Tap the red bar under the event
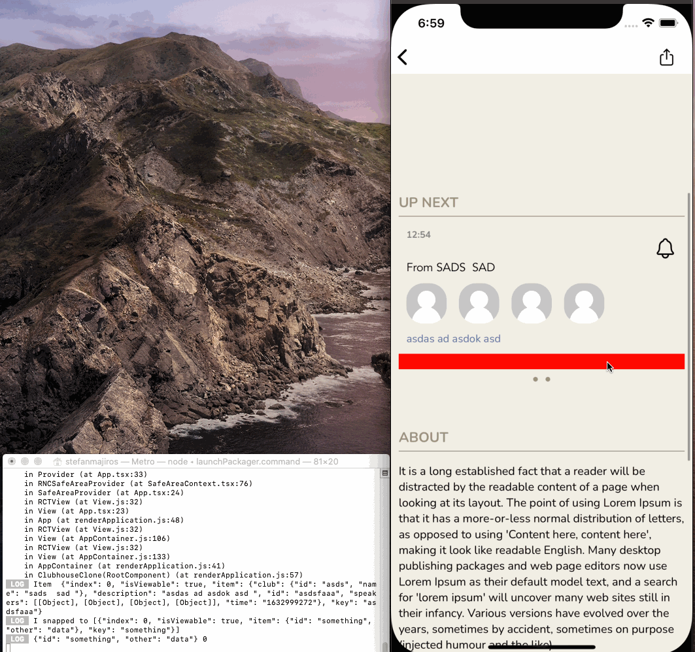Image resolution: width=695 pixels, height=652 pixels. [541, 361]
